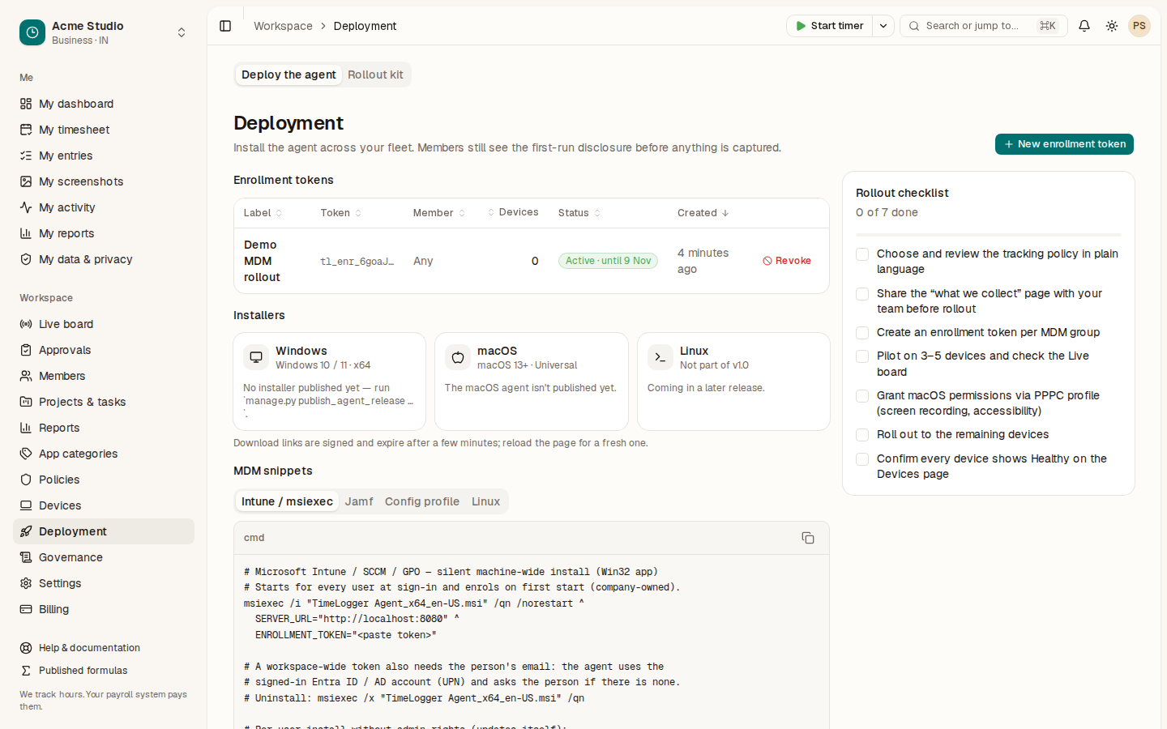Open the notifications bell
The height and width of the screenshot is (729, 1167).
(x=1084, y=26)
